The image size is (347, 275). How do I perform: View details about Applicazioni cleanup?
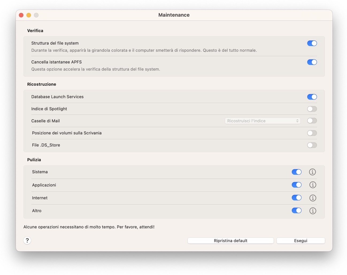pos(313,185)
